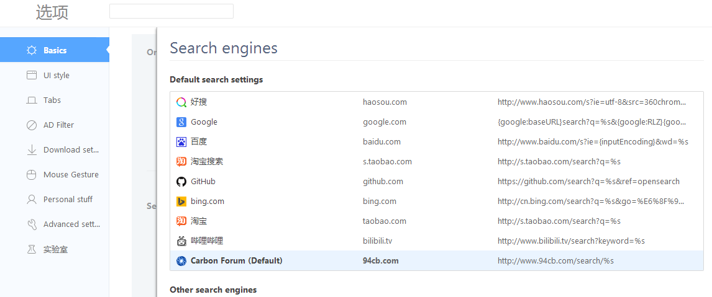This screenshot has width=712, height=297.
Task: Click the GitHub octocat icon
Action: (181, 182)
